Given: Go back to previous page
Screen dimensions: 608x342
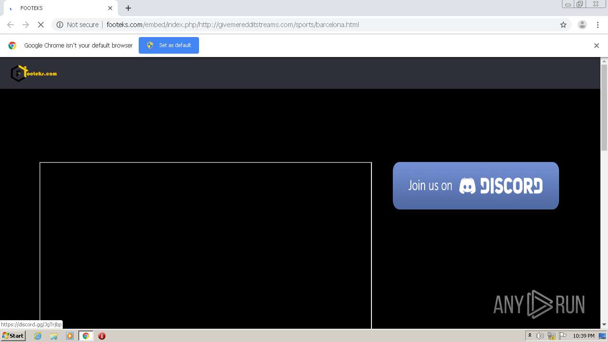Looking at the screenshot, I should point(10,25).
